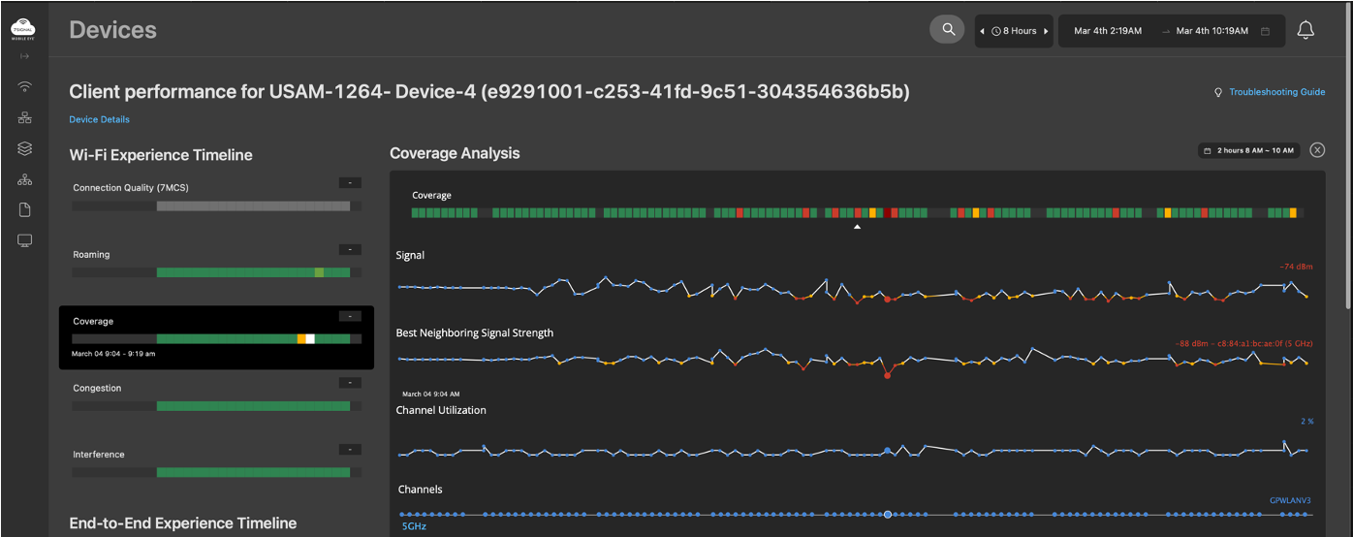Click the Mar 4th 2:19AM start date
This screenshot has height=537, width=1353.
pyautogui.click(x=1108, y=31)
